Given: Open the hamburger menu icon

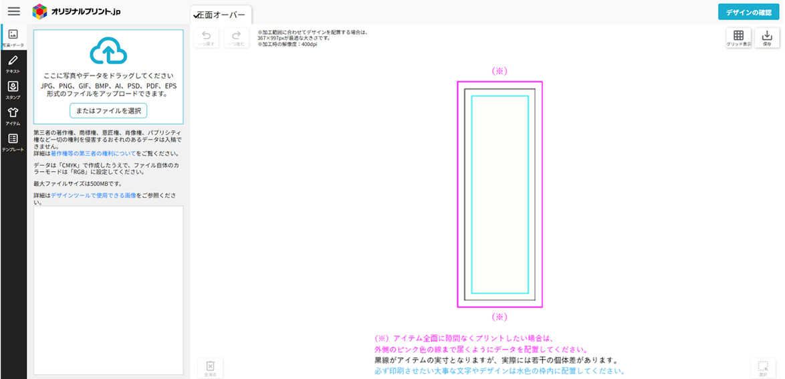Looking at the screenshot, I should pos(13,11).
